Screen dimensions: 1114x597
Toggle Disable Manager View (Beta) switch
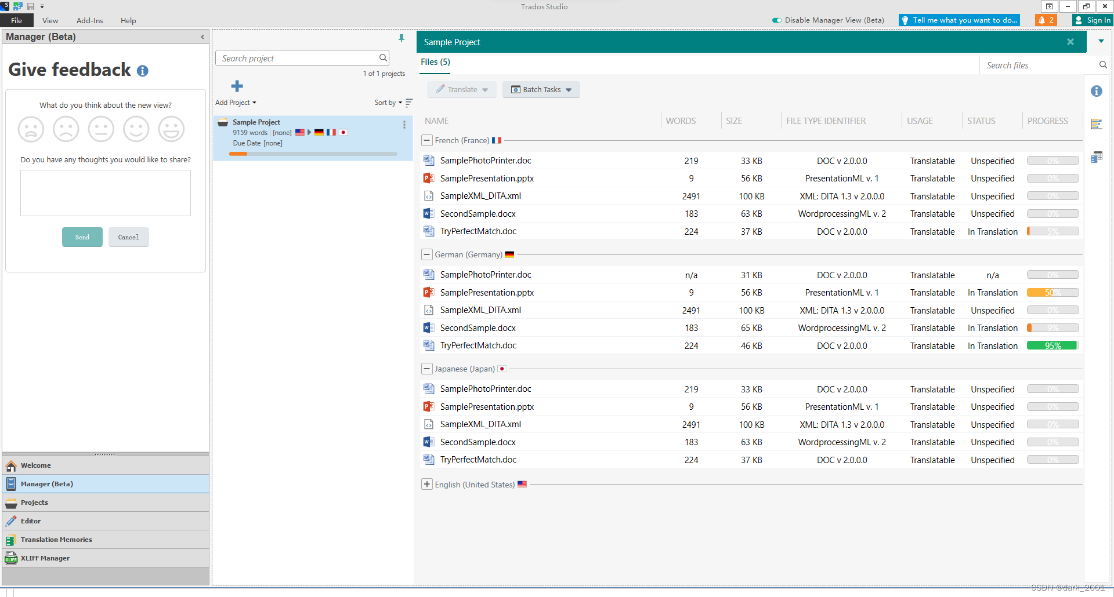click(x=776, y=20)
